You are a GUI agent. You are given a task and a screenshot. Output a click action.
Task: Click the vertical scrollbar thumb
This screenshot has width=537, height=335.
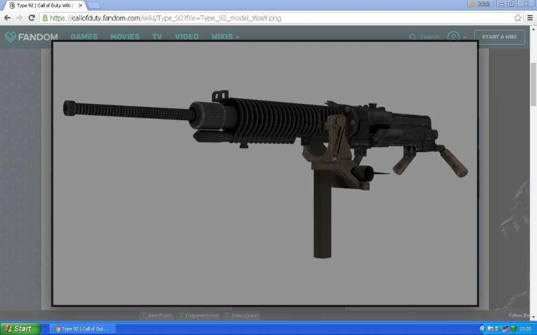533,84
